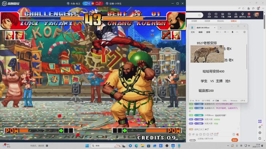Open the 关注 heart follow icon
This screenshot has height=149, width=266.
pyautogui.click(x=216, y=15)
